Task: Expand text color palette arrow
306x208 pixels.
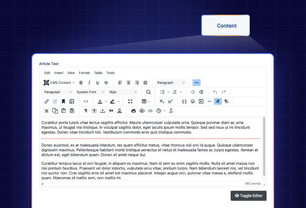Action: 106,101
